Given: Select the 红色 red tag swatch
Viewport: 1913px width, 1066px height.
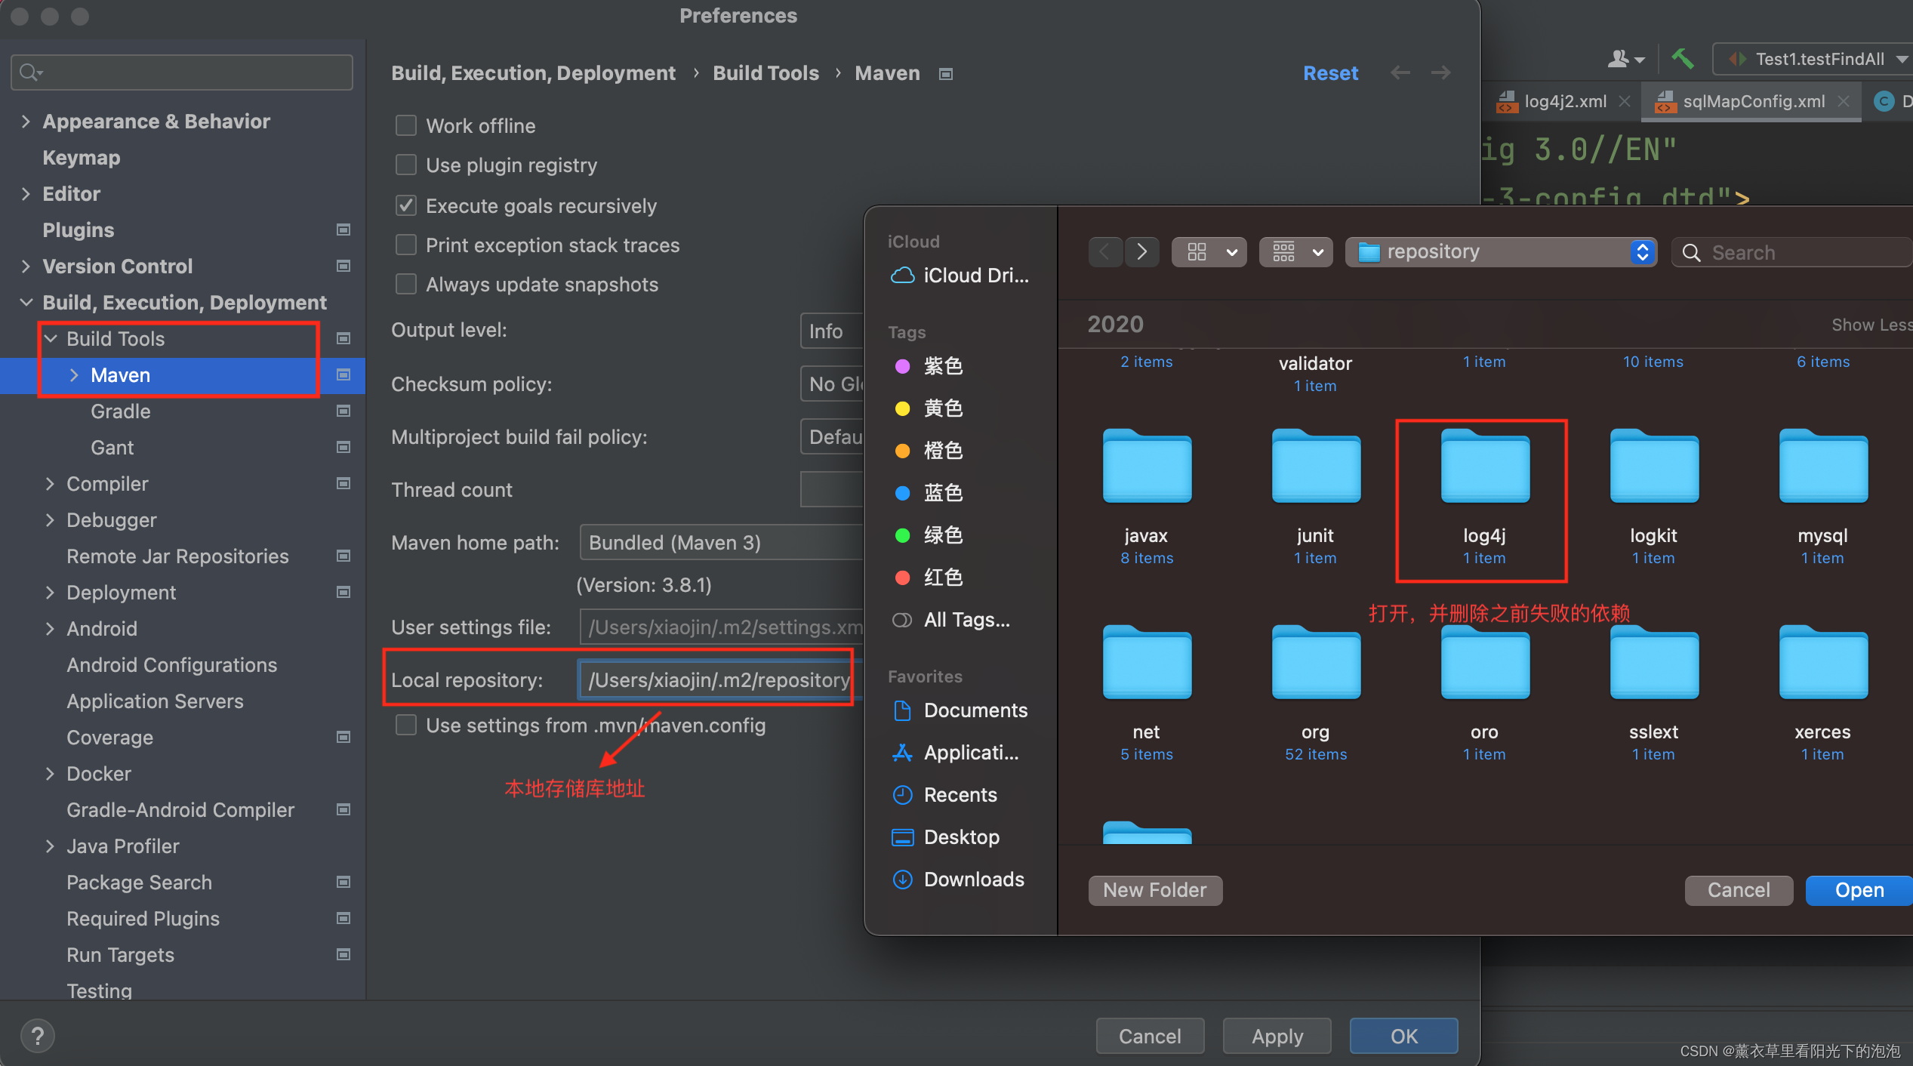Looking at the screenshot, I should 903,578.
